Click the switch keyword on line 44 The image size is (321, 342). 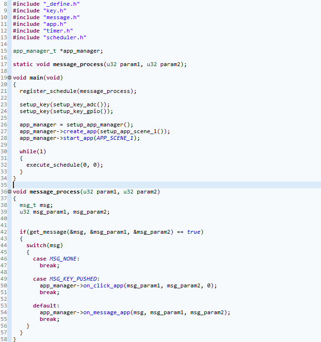coord(36,245)
